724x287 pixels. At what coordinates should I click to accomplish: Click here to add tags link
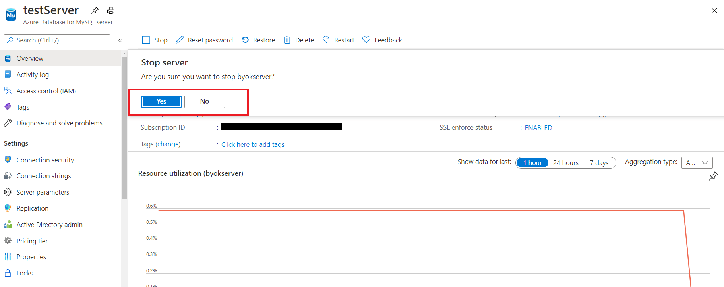253,144
